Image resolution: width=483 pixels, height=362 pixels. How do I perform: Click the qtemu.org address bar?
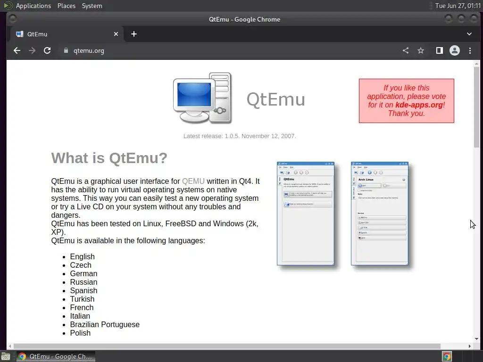(228, 50)
